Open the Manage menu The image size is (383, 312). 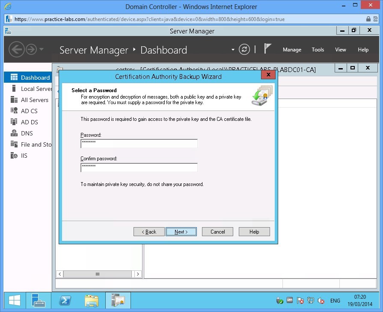click(292, 50)
